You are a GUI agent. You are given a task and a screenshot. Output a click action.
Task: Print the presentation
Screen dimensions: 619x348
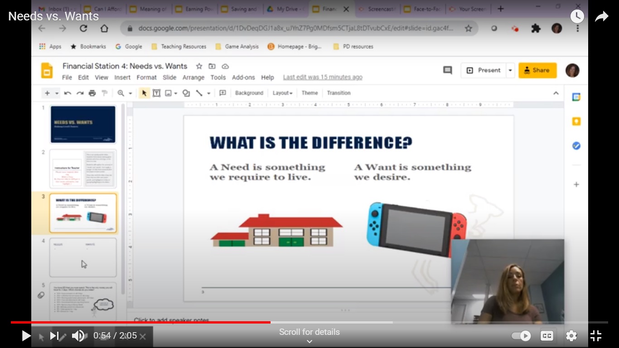pyautogui.click(x=92, y=93)
